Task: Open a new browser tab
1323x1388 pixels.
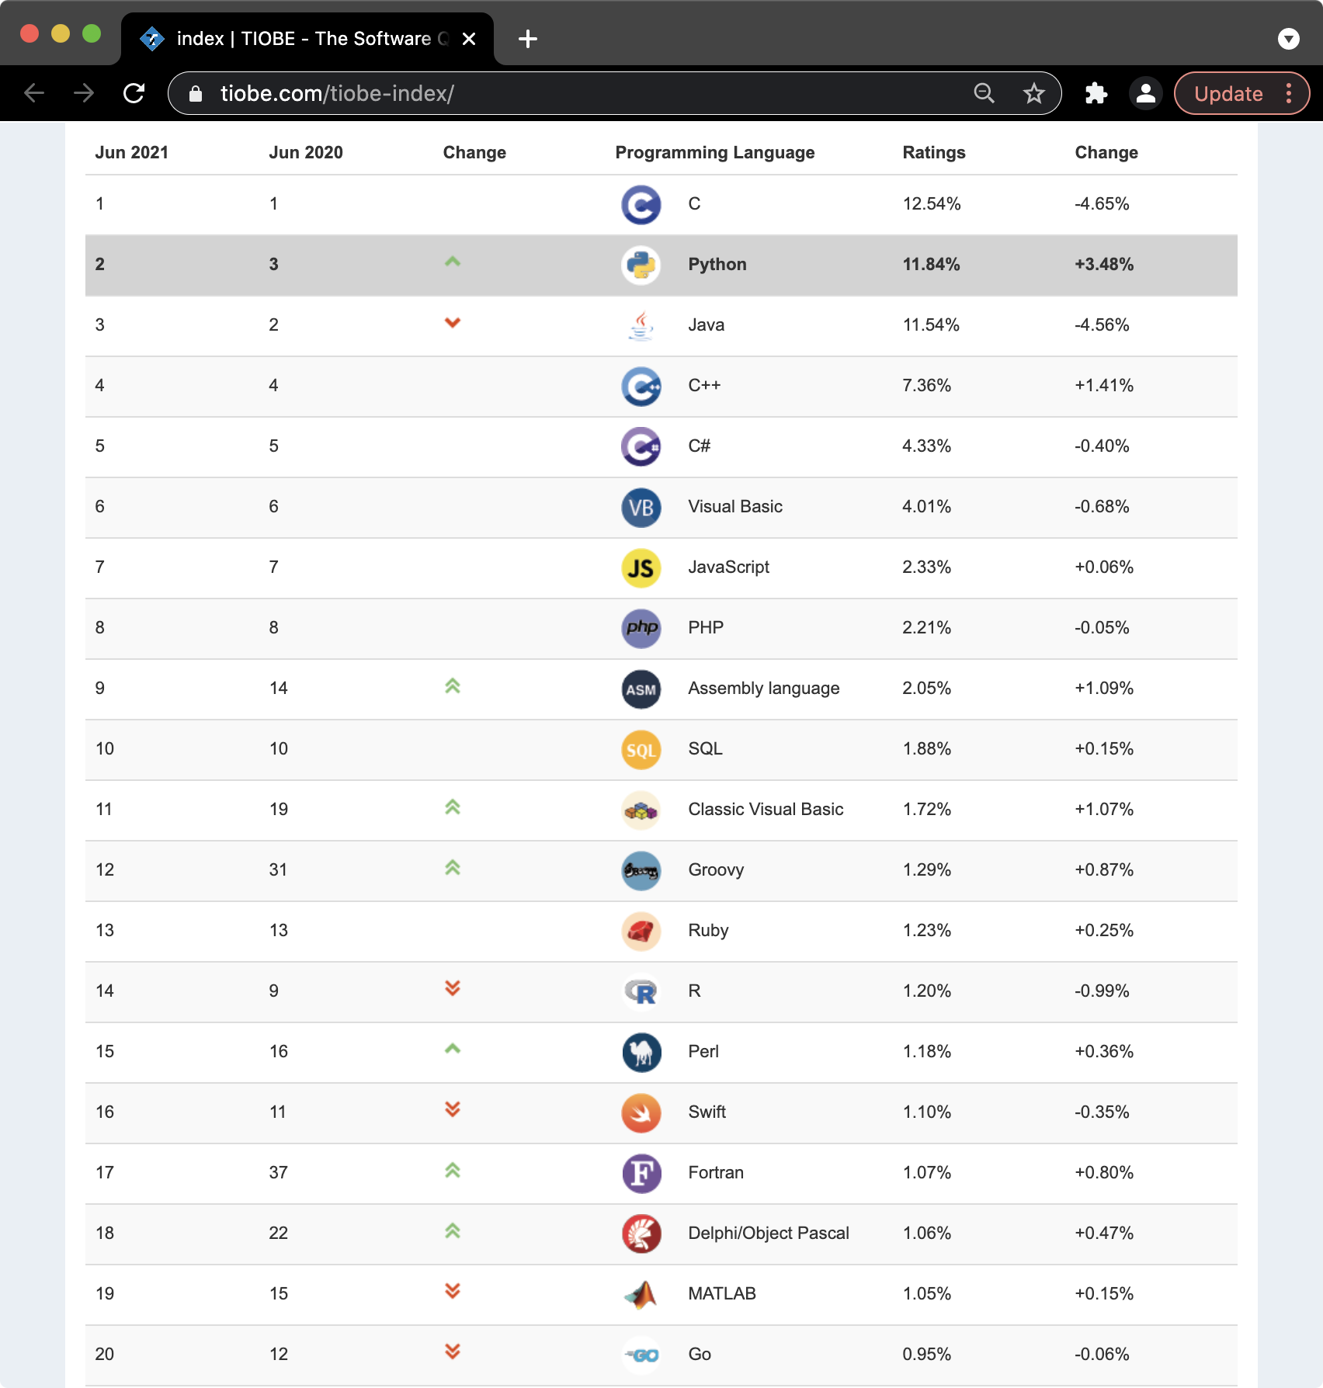Action: [x=528, y=39]
